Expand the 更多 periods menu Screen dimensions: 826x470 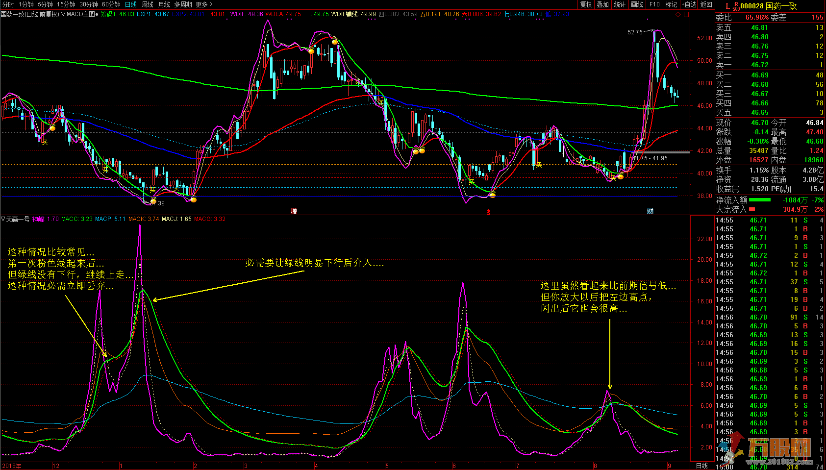[204, 4]
